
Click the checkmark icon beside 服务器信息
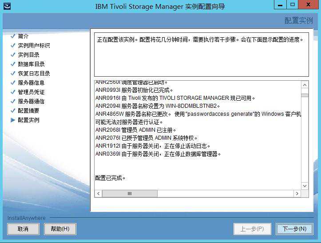pos(13,83)
